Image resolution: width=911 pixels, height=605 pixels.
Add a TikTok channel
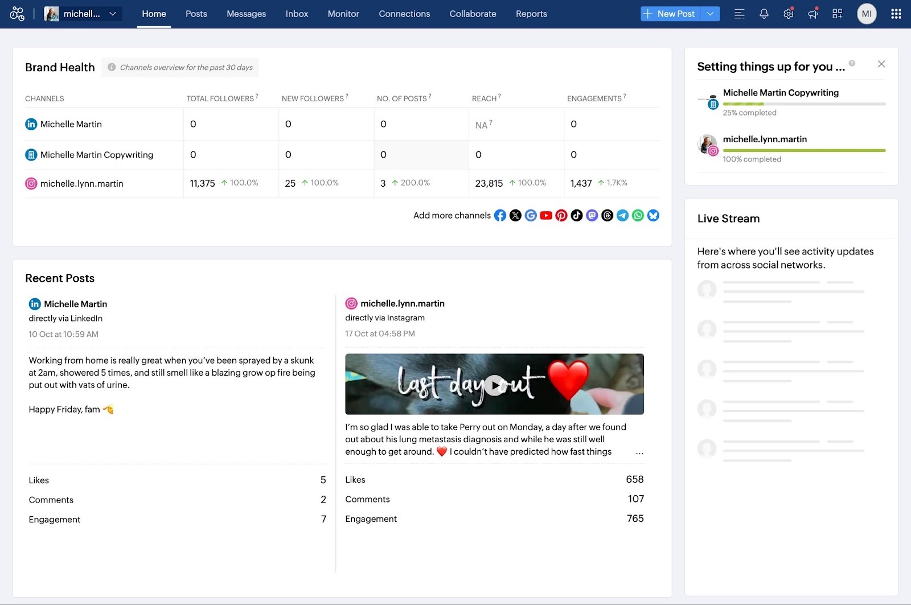coord(576,216)
